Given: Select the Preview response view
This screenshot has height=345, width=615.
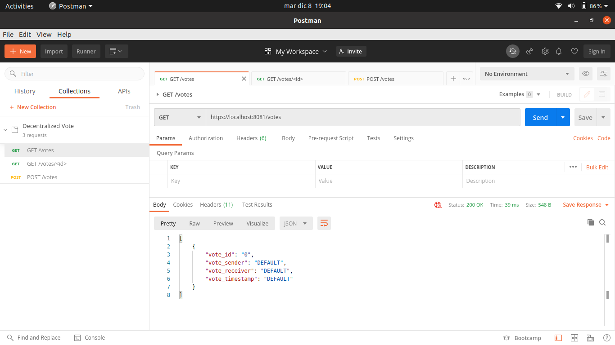Looking at the screenshot, I should coord(223,223).
